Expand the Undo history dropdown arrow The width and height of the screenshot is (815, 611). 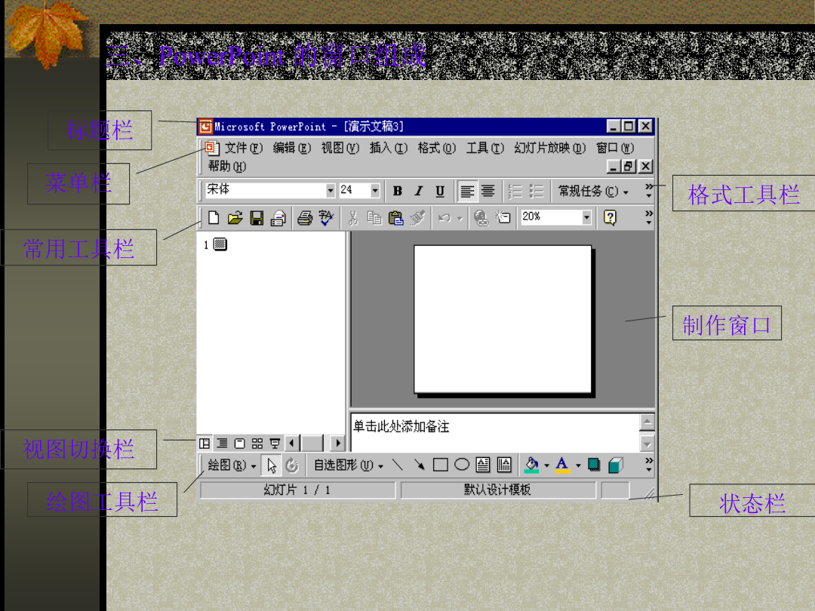(460, 218)
